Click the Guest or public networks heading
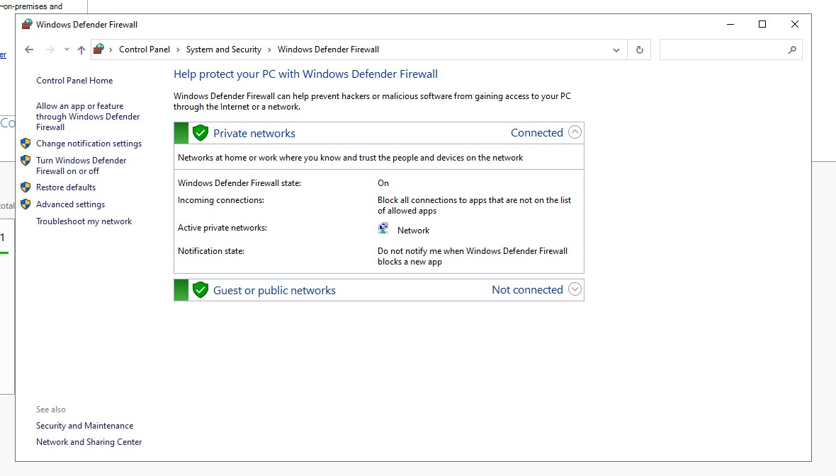Image resolution: width=836 pixels, height=476 pixels. pos(275,290)
